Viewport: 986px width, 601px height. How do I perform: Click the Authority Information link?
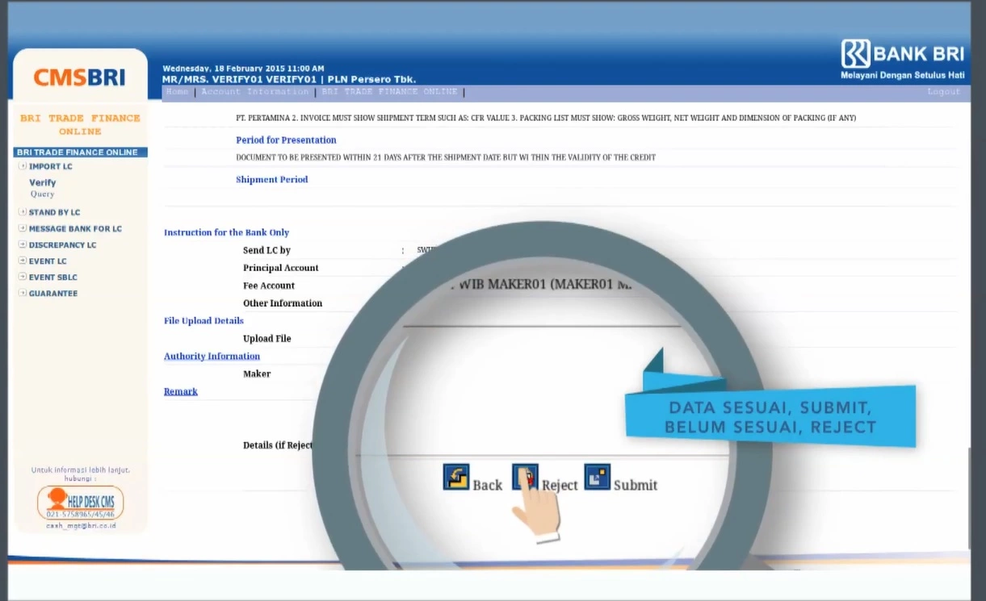[212, 356]
